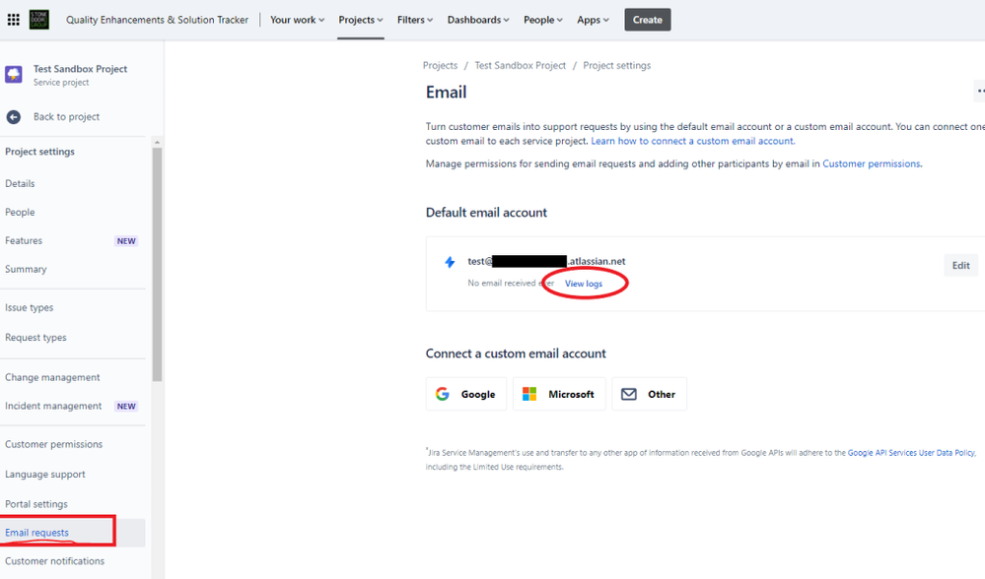Open Google API Services User Data Policy link
Screen dimensions: 985x579
911,452
